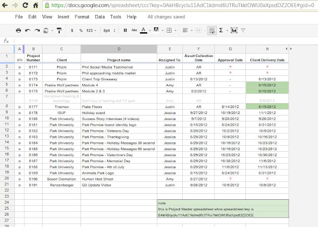Open the align dropdown arrow
This screenshot has width=318, height=227.
coord(192,31)
